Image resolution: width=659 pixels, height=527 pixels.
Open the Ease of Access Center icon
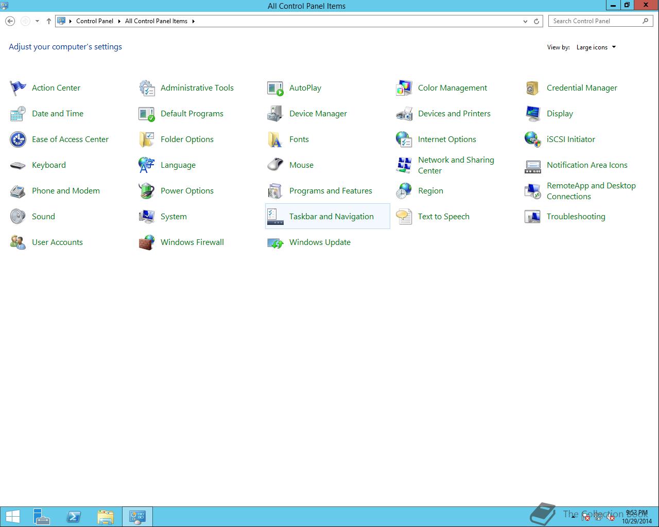pyautogui.click(x=18, y=139)
